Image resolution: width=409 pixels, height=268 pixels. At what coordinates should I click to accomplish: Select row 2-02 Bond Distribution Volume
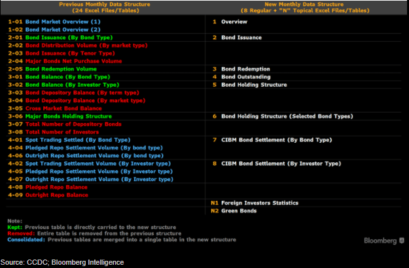(x=78, y=45)
